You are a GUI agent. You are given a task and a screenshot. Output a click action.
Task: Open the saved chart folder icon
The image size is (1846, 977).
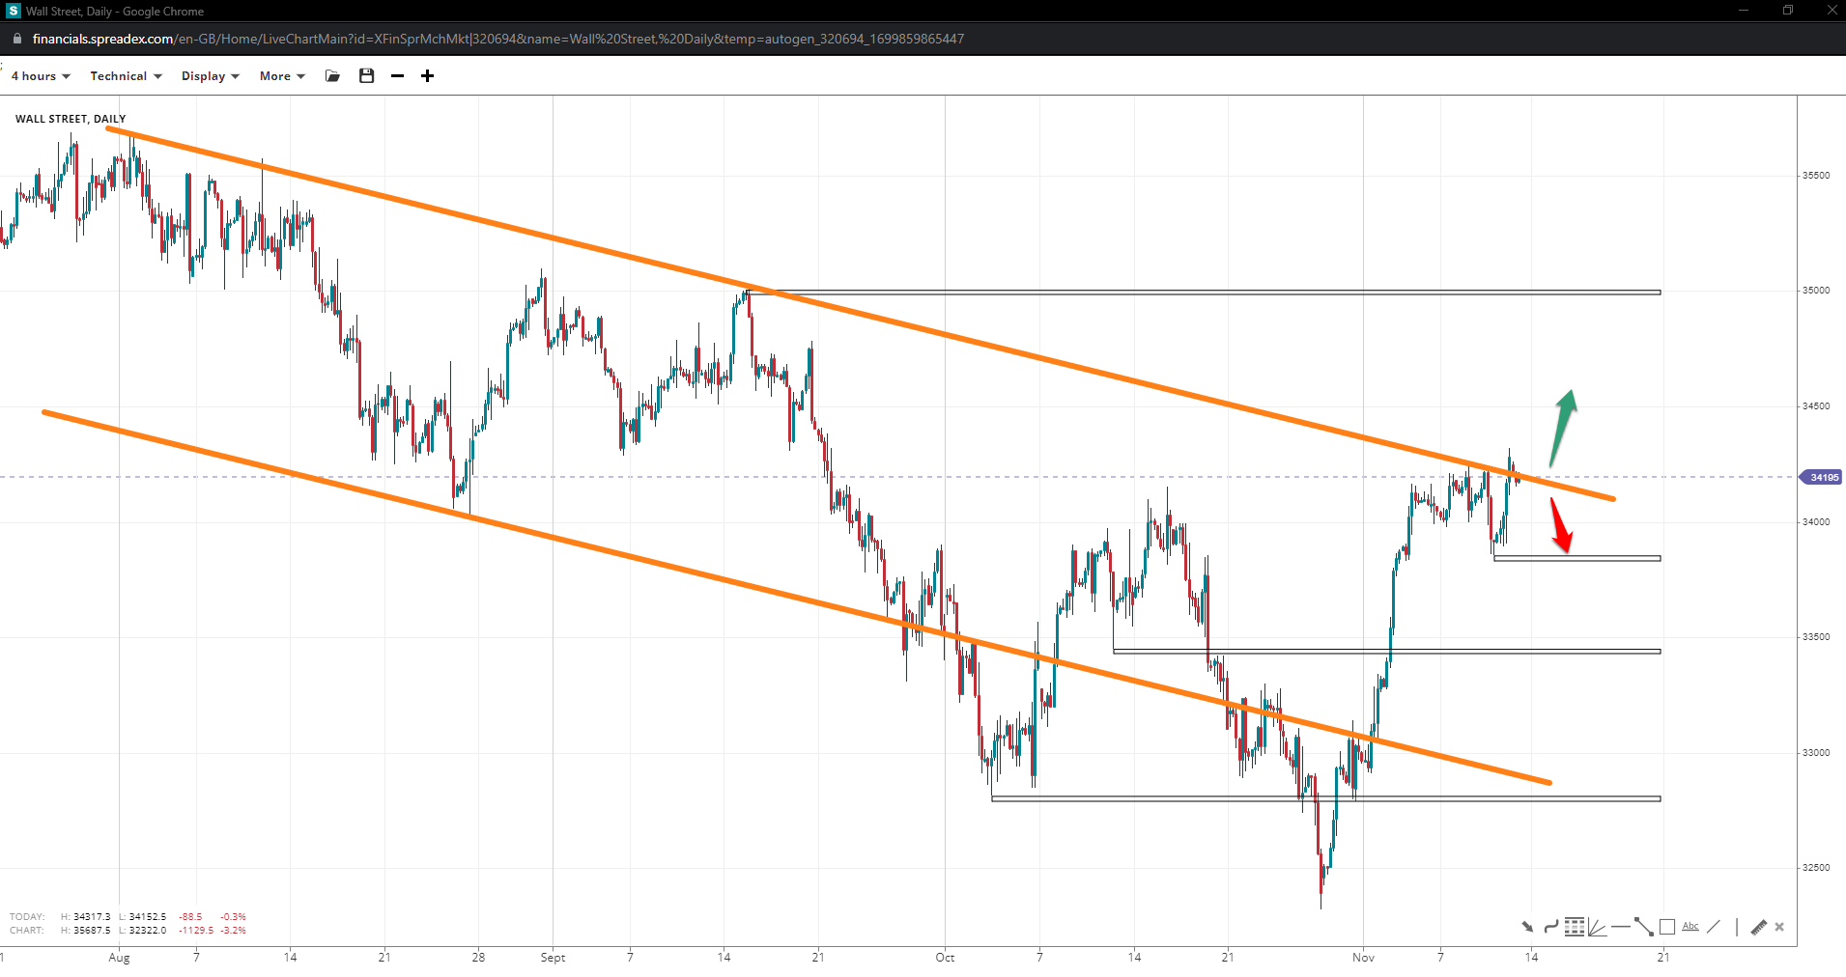332,76
